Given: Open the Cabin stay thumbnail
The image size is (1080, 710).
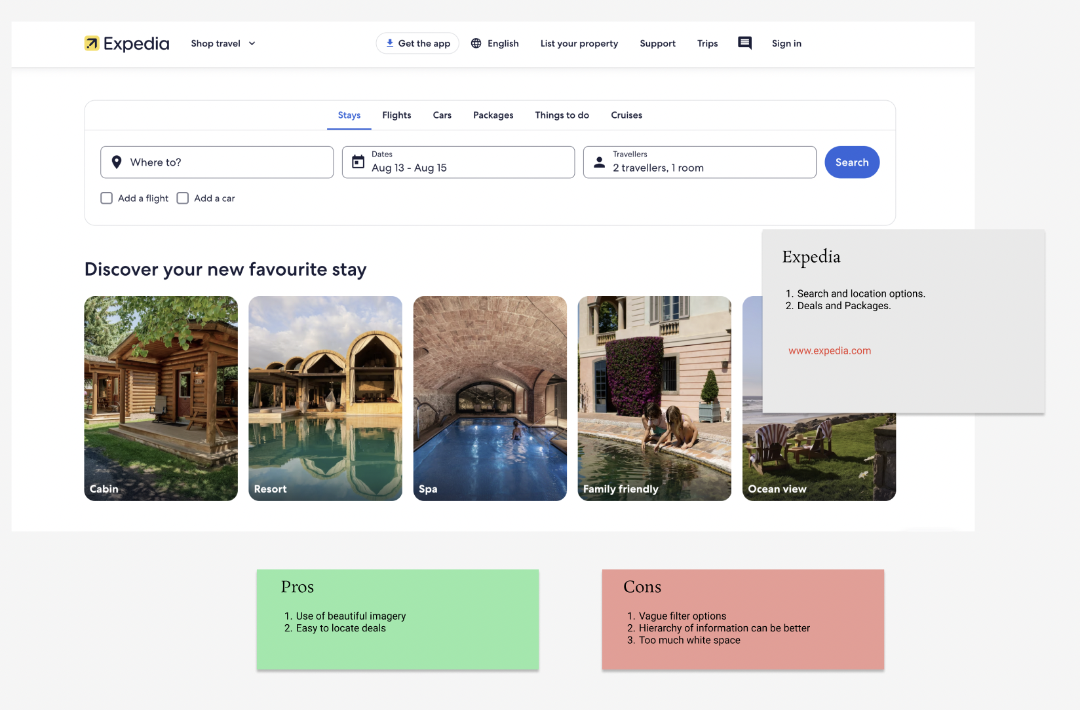Looking at the screenshot, I should pyautogui.click(x=161, y=398).
